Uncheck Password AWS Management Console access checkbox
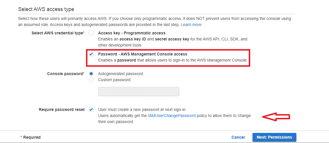This screenshot has height=143, width=329. (91, 54)
